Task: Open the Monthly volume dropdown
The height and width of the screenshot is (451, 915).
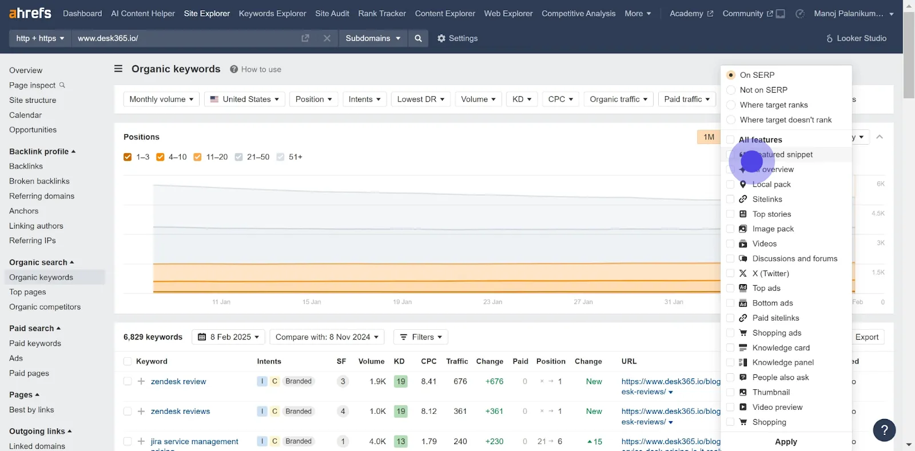Action: (161, 99)
